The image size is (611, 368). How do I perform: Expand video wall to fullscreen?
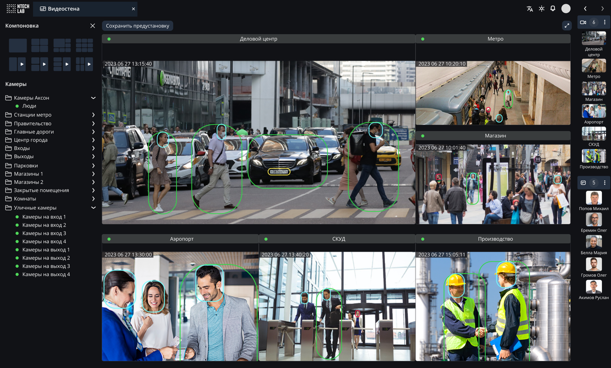pos(567,25)
